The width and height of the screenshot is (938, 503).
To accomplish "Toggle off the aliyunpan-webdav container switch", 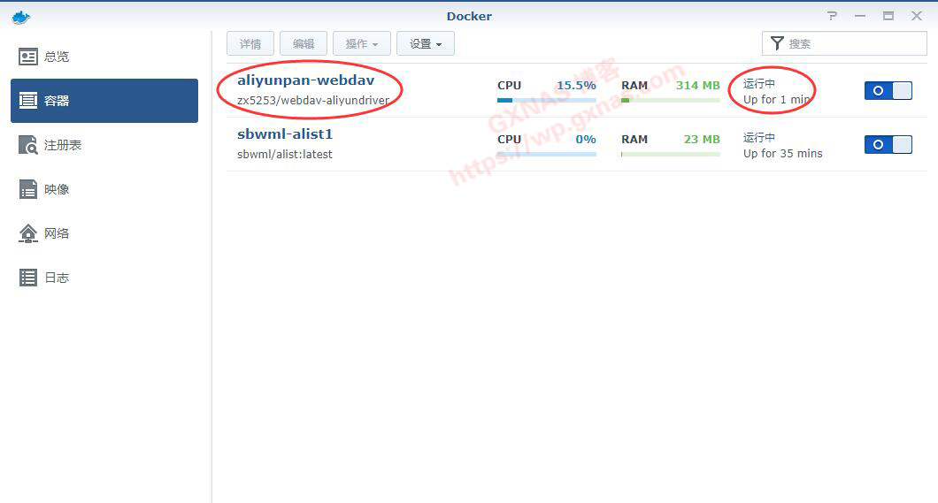I will click(x=888, y=91).
